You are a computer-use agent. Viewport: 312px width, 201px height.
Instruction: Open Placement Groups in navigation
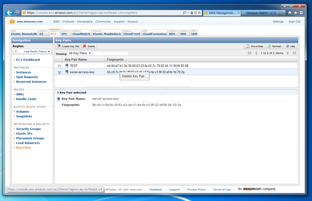point(30,138)
